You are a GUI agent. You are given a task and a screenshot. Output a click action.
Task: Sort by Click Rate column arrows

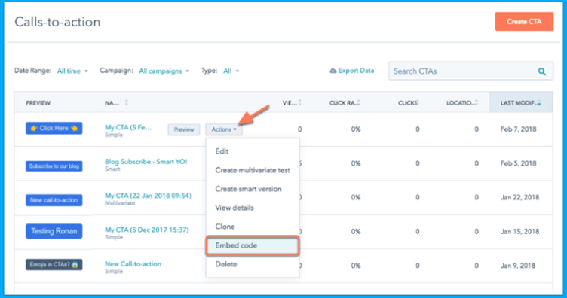pos(358,103)
